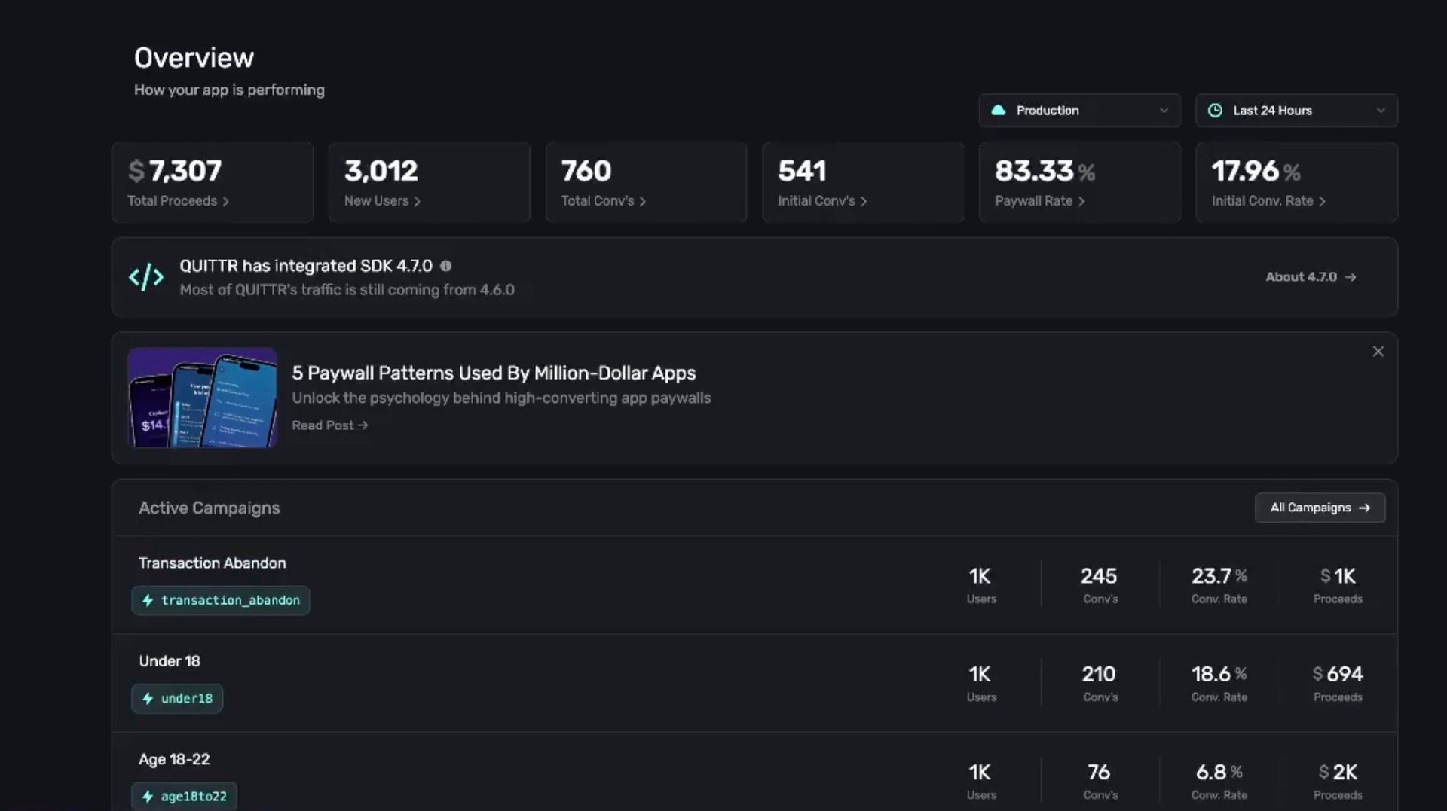Click the info icon beside SDK 4.7.0
Screen dimensions: 1447x811
pos(446,266)
